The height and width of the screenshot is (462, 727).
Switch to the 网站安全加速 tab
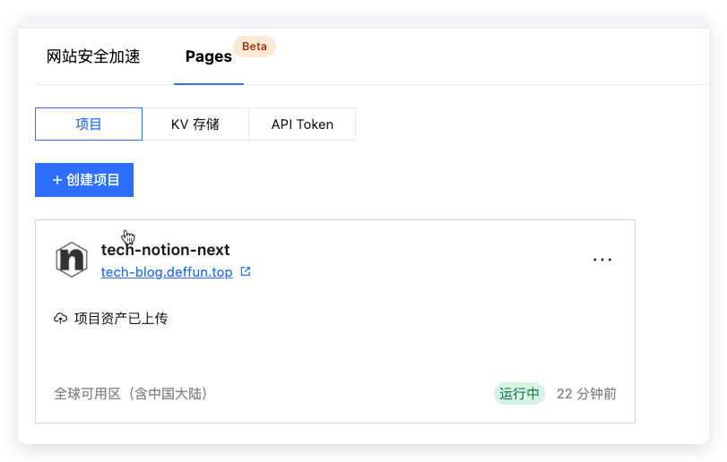click(93, 56)
